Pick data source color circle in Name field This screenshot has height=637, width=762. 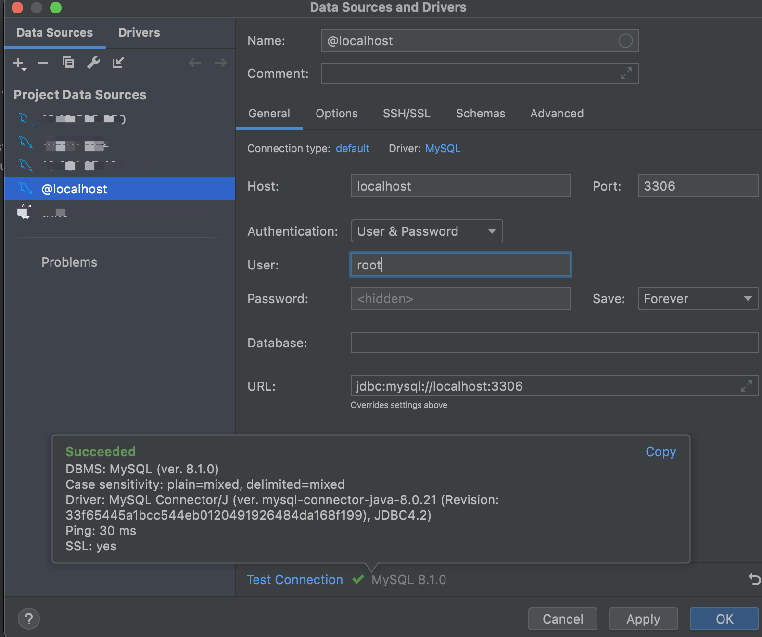(x=625, y=41)
